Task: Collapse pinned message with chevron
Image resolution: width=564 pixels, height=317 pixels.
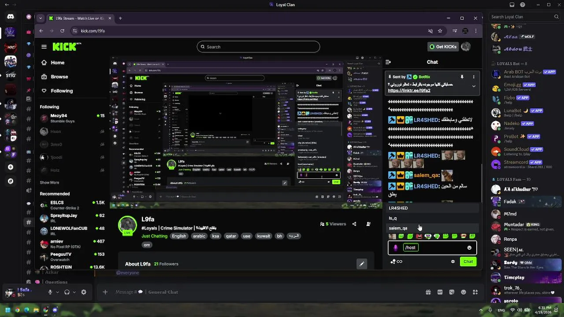Action: 474,86
